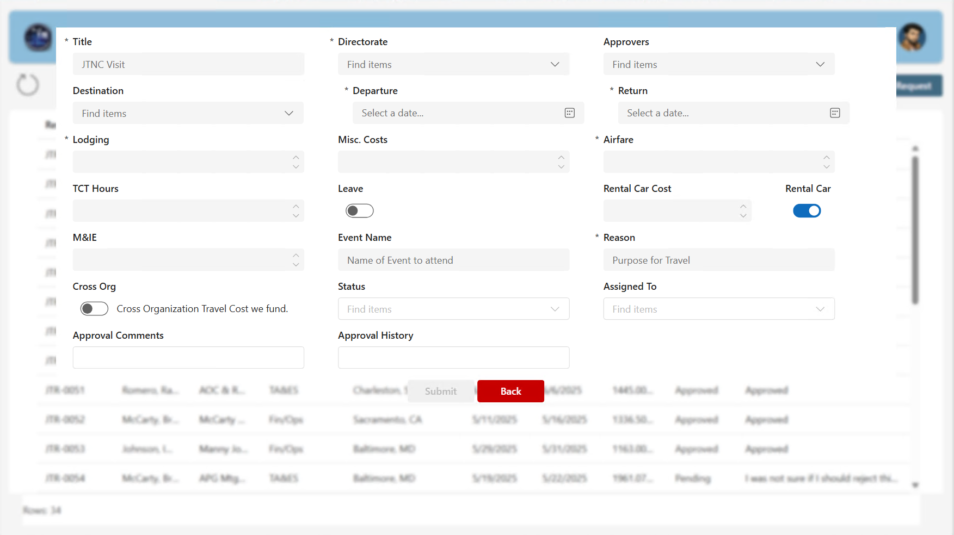Increment the Rental Car Cost with the up arrow

[743, 207]
